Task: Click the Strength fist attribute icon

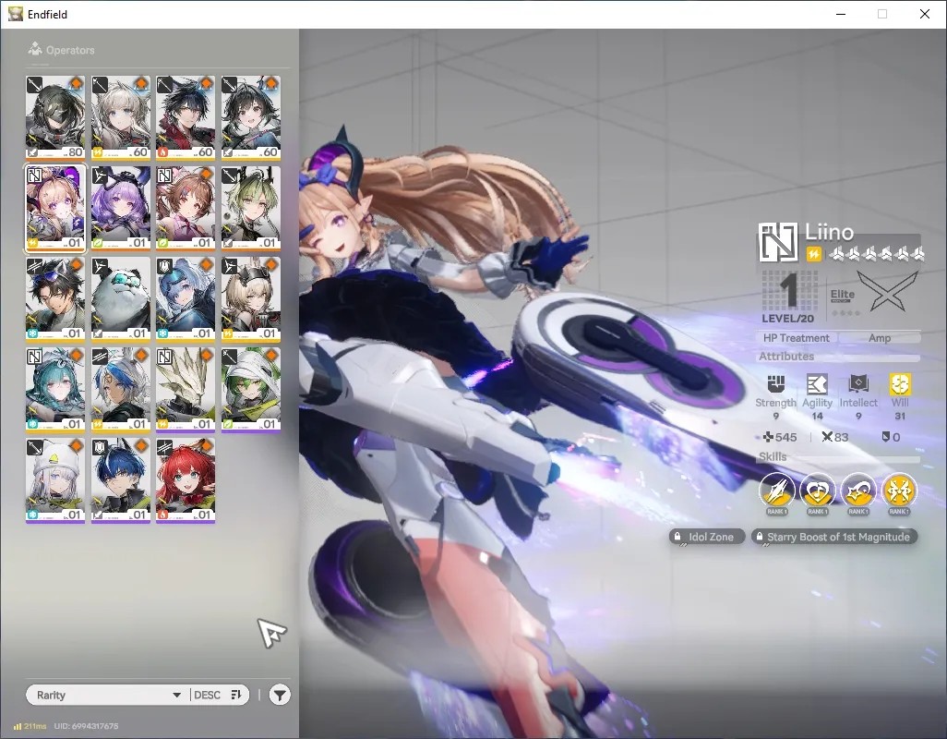Action: point(776,384)
